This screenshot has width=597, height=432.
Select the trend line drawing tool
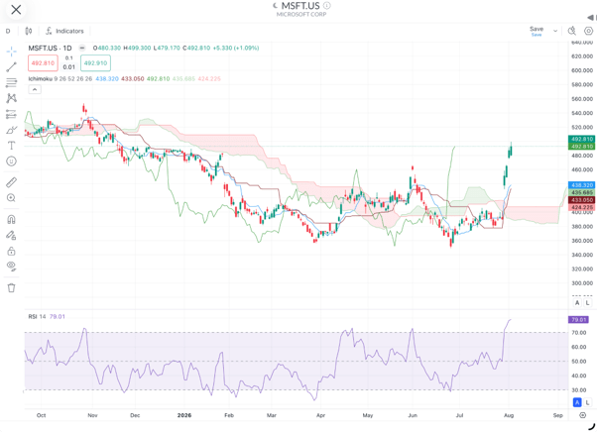pos(12,67)
